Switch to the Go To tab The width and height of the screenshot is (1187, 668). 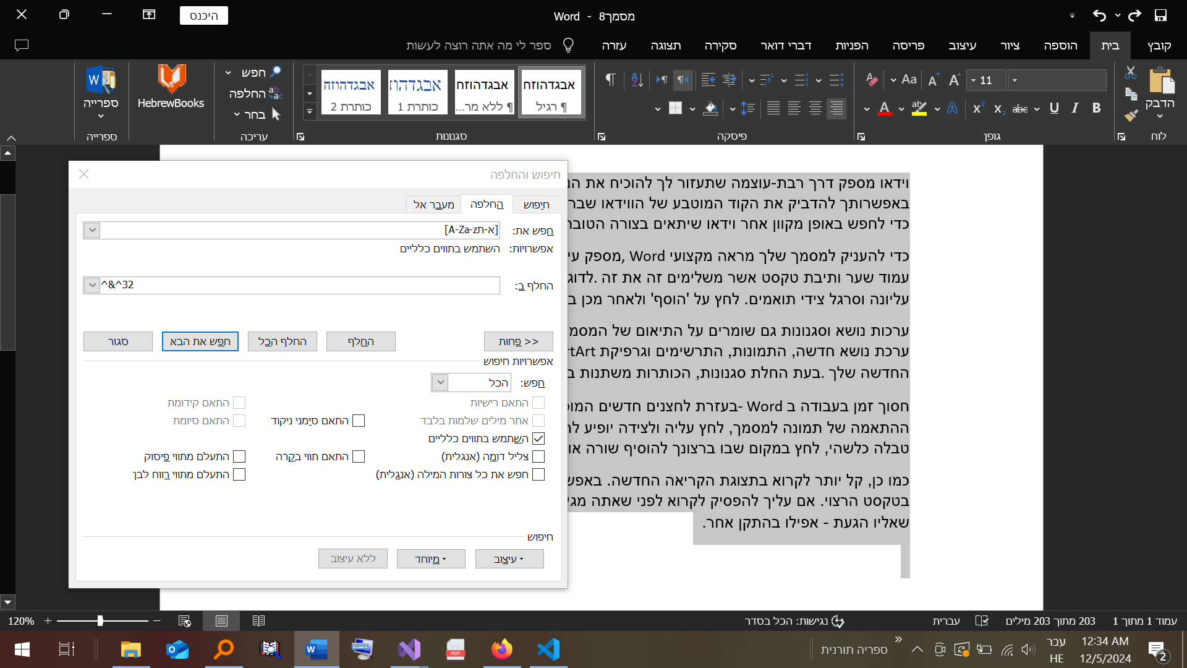click(433, 205)
